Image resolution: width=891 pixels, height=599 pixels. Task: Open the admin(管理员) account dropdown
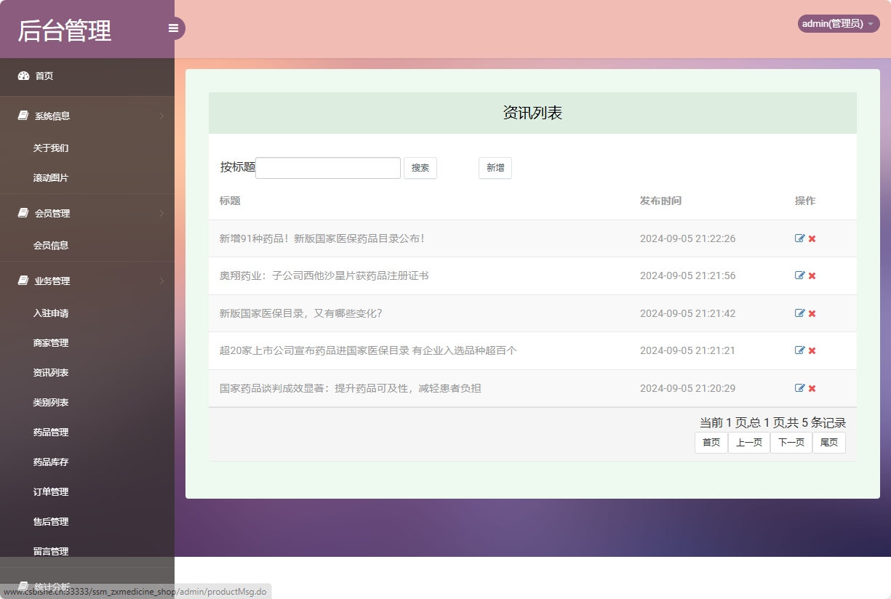[x=838, y=23]
